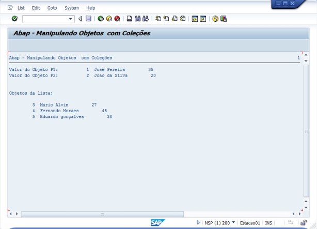This screenshot has width=317, height=229.
Task: Expand status bar with the triangle arrow
Action: click(198, 222)
